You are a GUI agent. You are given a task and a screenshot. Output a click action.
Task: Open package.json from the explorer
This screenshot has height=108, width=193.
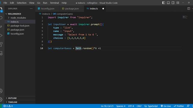17,30
